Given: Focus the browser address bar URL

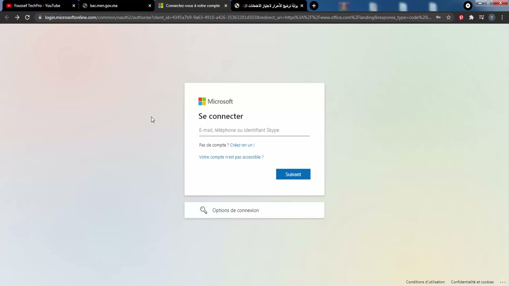Looking at the screenshot, I should click(238, 17).
